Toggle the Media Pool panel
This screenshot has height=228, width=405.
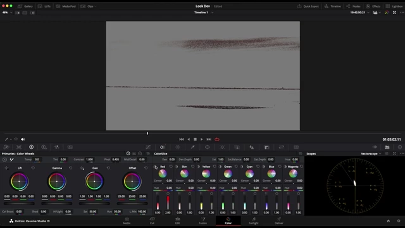point(66,6)
